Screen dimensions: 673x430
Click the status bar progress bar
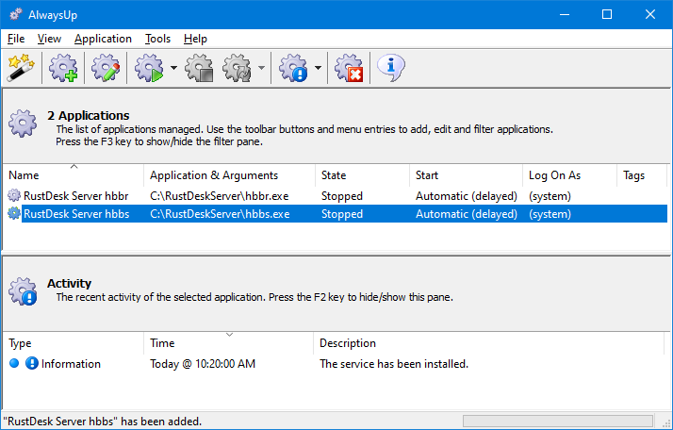tap(558, 421)
